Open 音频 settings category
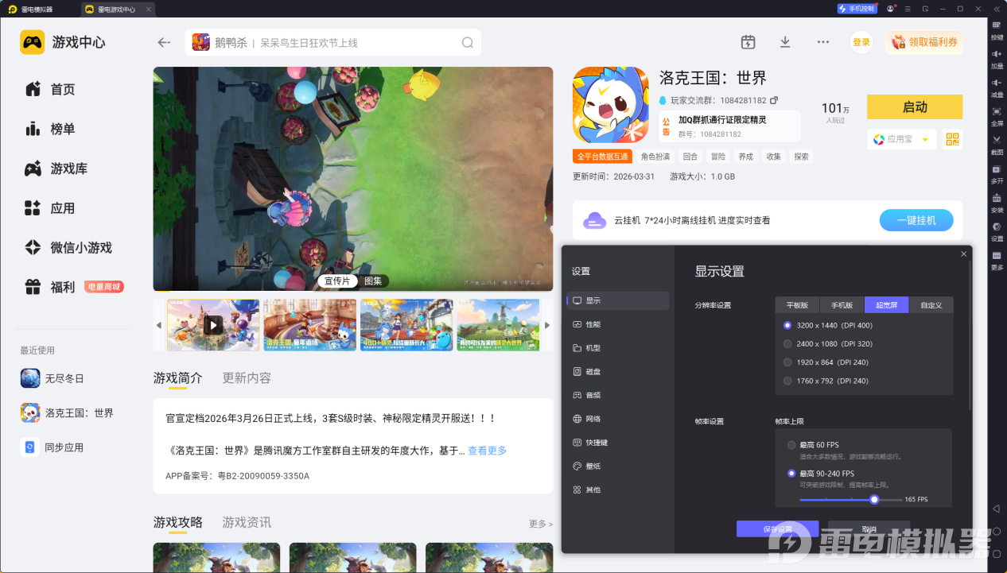This screenshot has width=1007, height=573. (x=618, y=395)
